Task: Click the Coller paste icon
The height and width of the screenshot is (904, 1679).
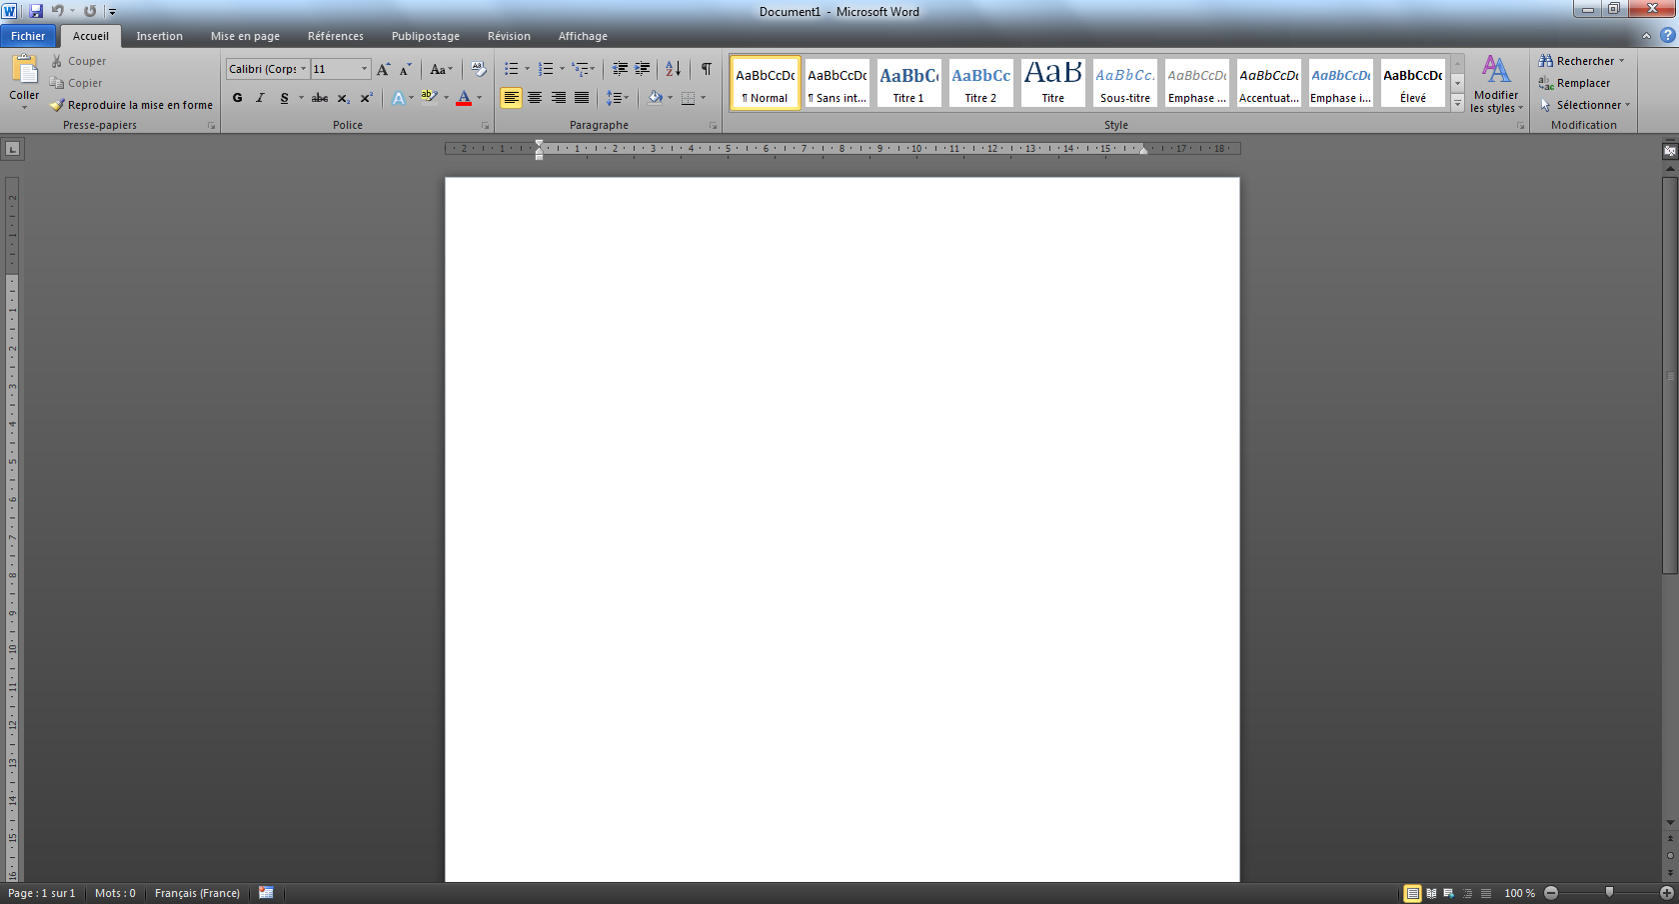Action: (24, 72)
